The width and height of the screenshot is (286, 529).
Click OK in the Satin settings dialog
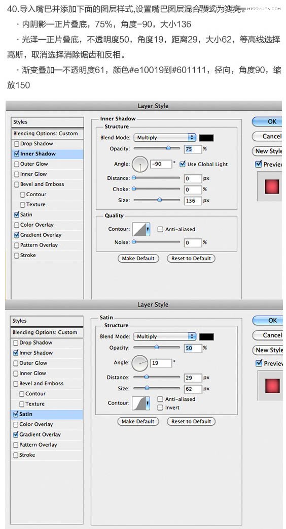[268, 321]
